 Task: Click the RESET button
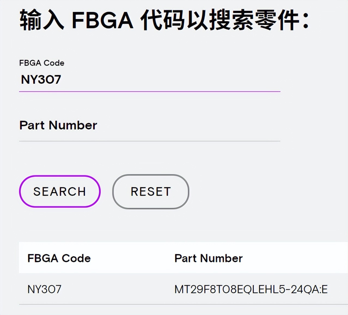(151, 192)
